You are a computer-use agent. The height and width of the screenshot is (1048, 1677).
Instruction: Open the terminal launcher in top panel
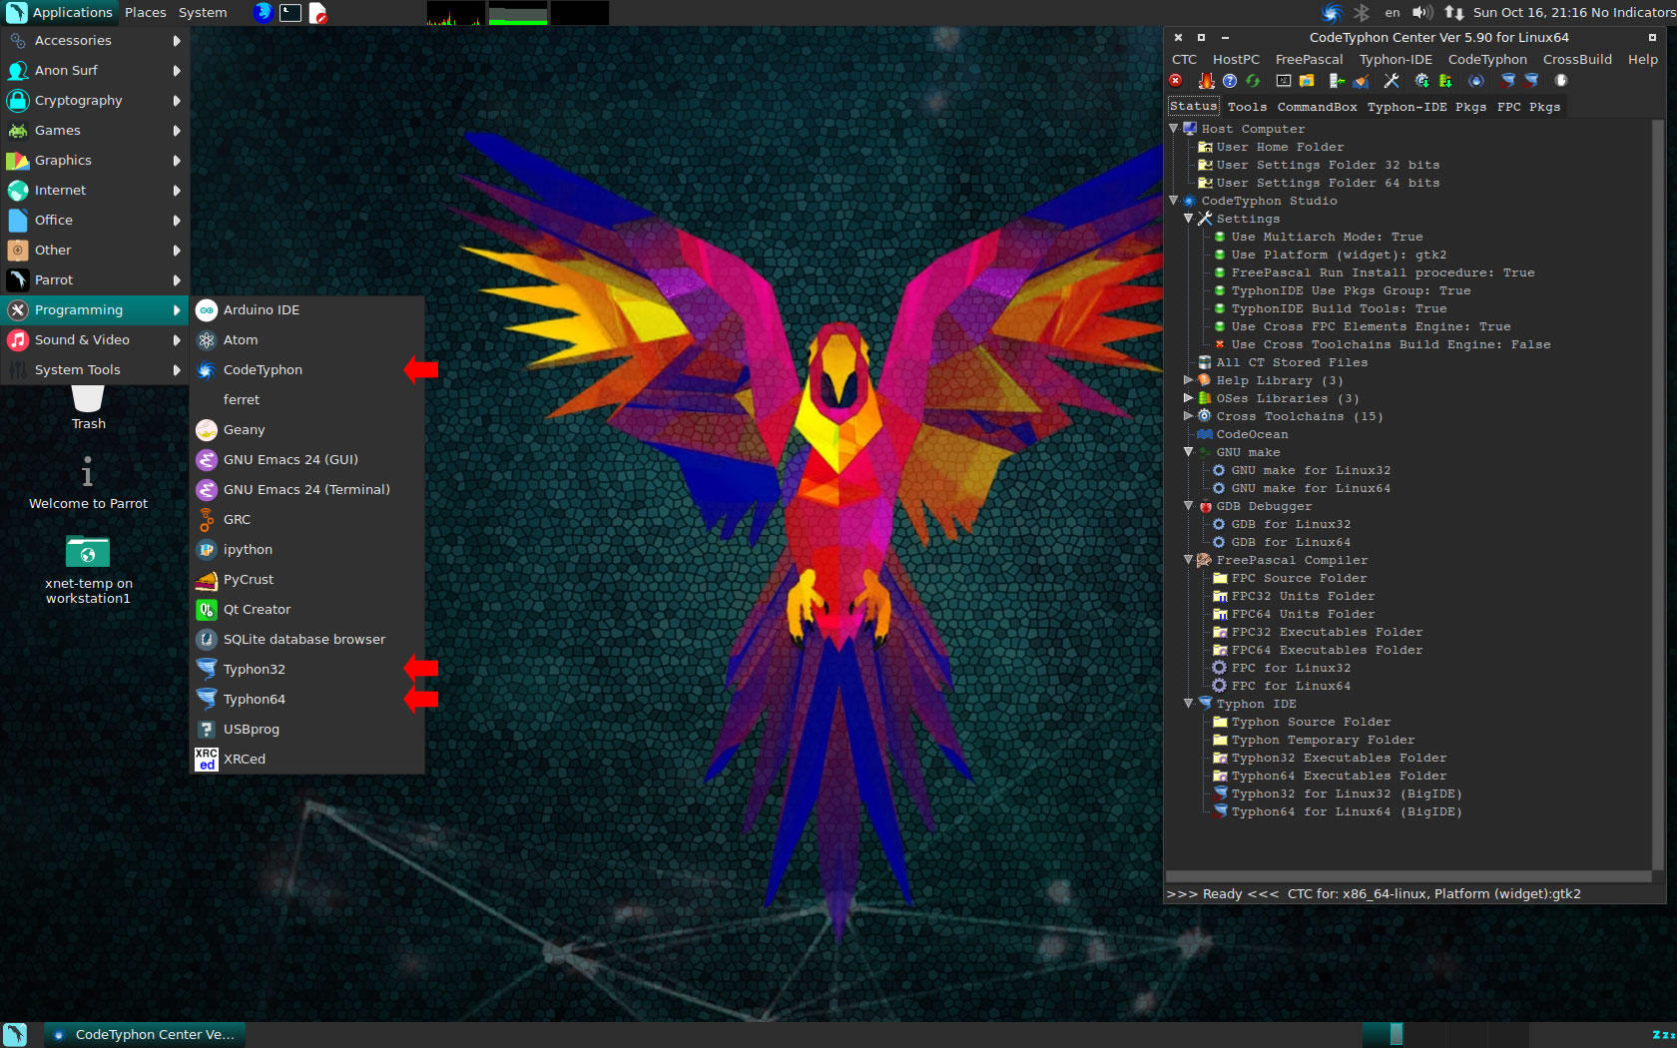click(x=290, y=12)
